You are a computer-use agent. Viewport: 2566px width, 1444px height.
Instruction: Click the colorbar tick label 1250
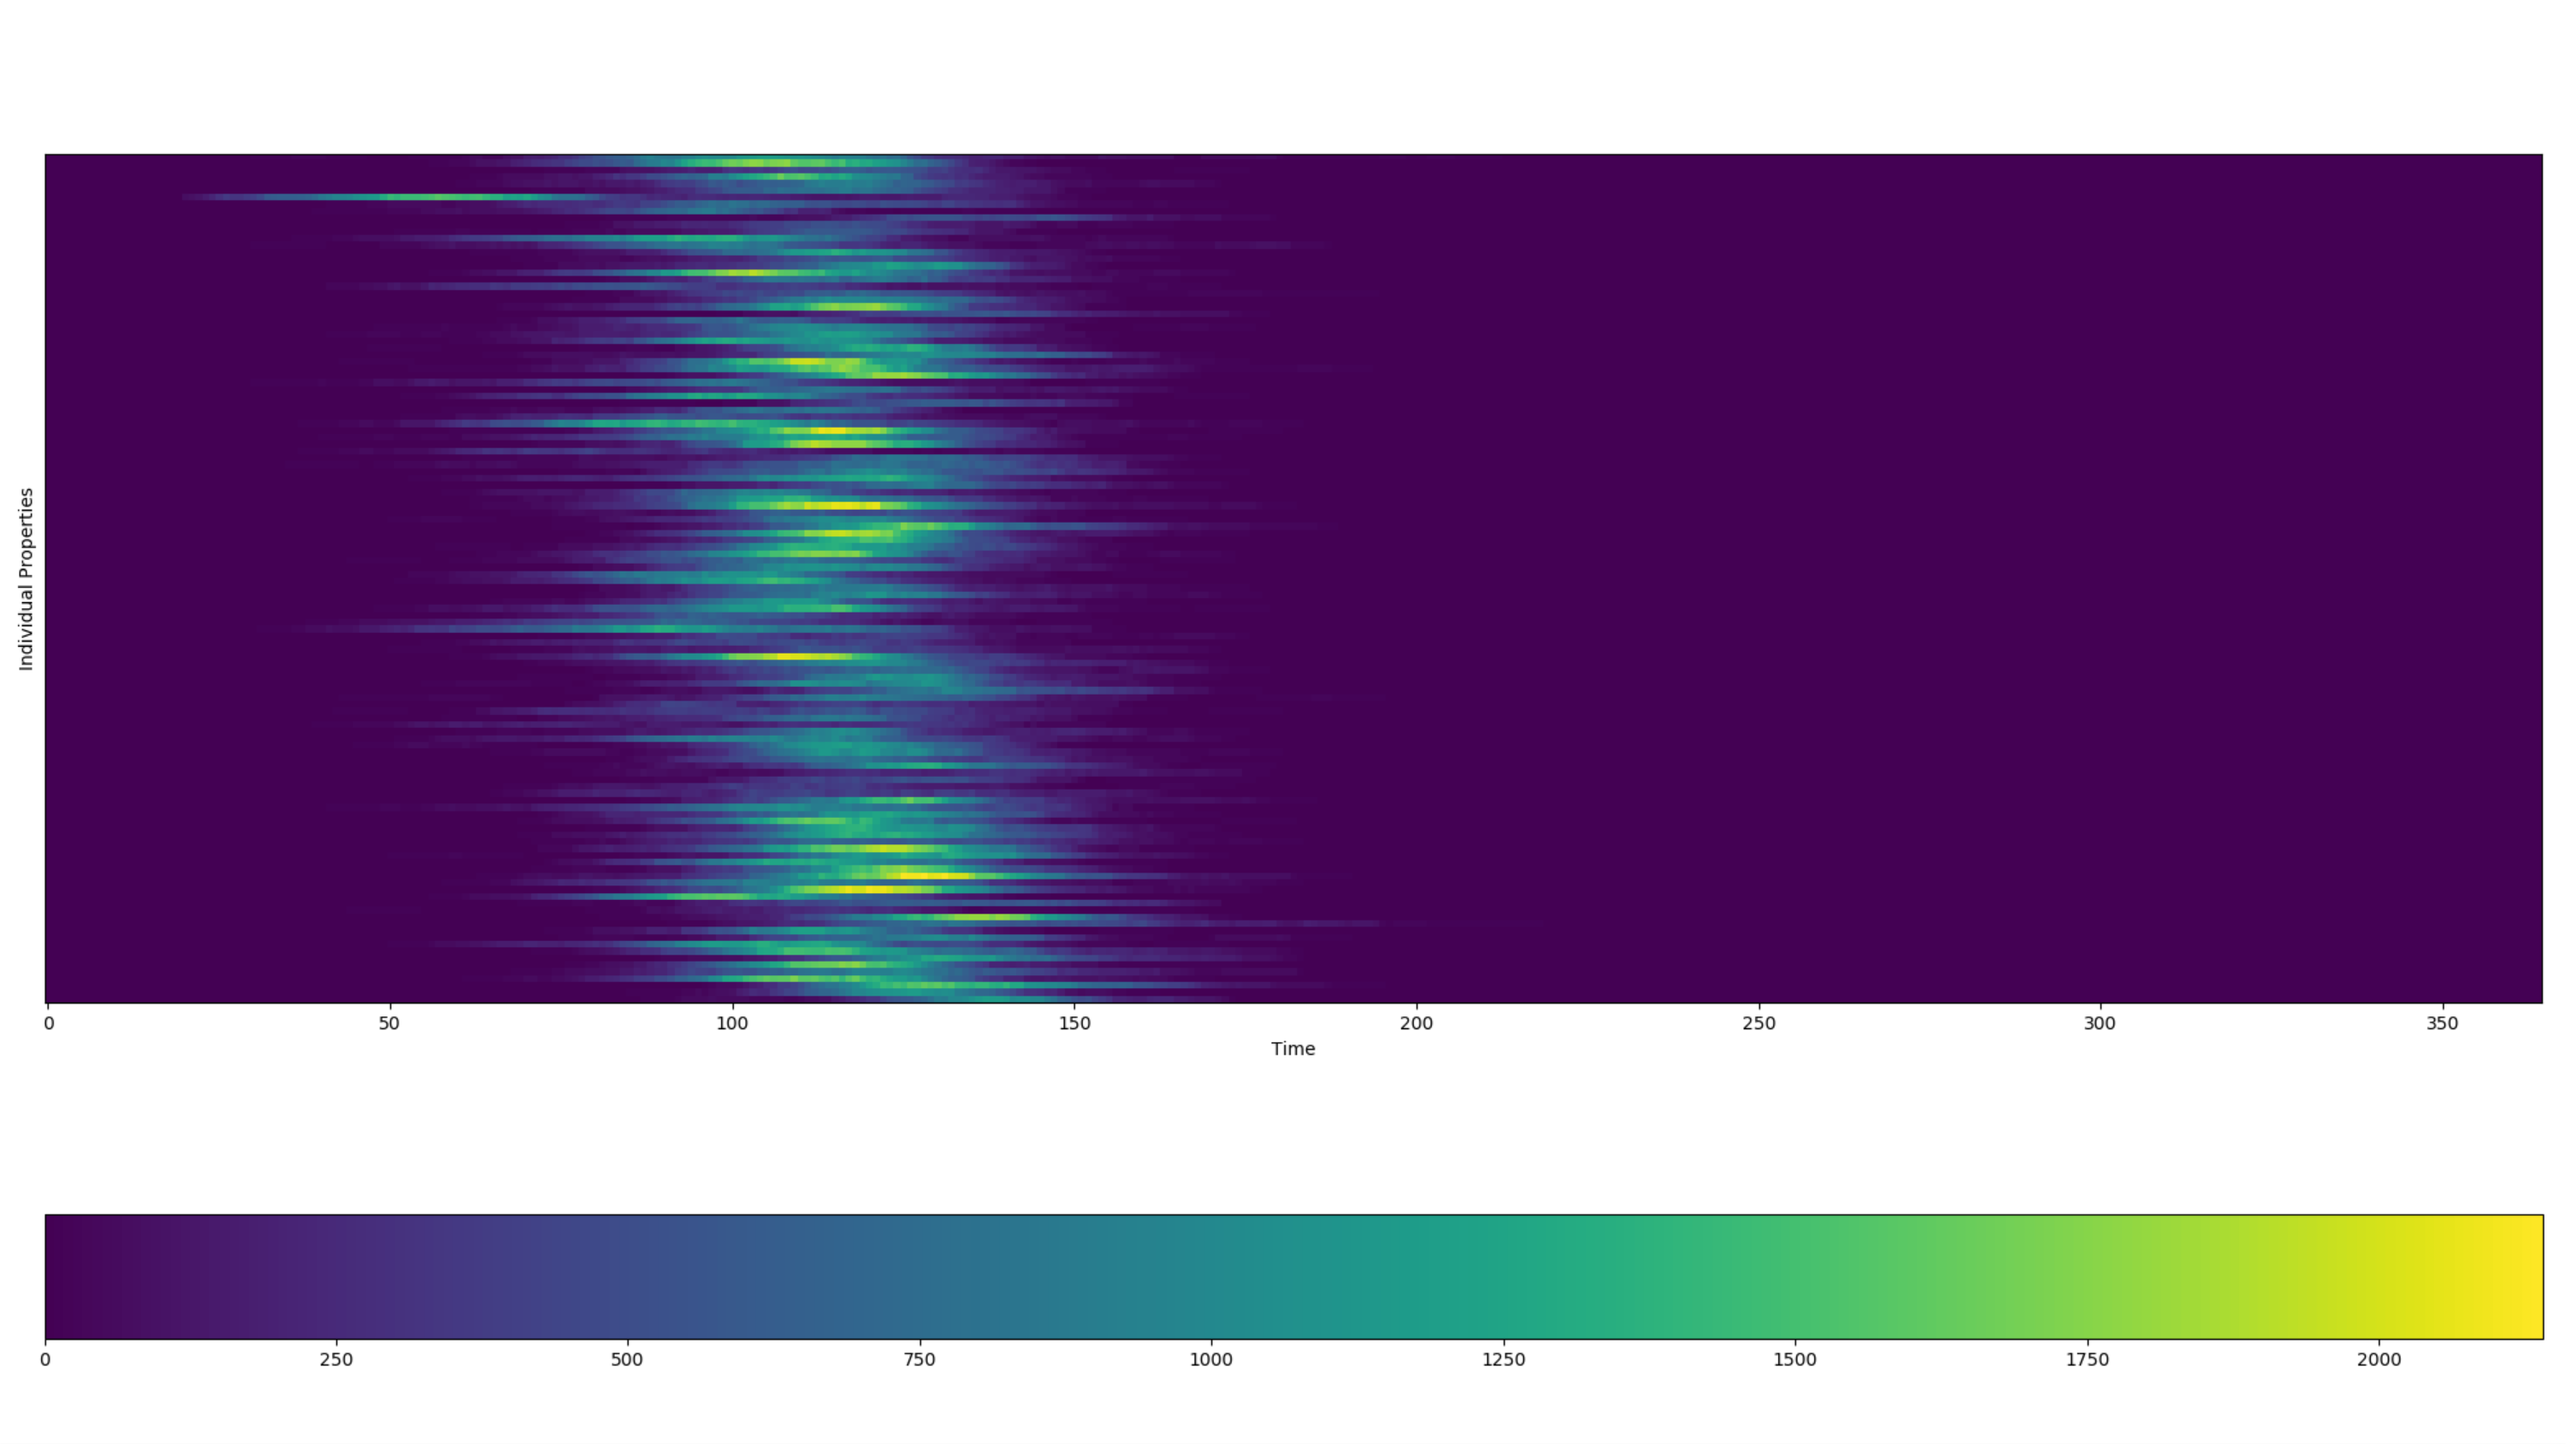click(x=1503, y=1359)
